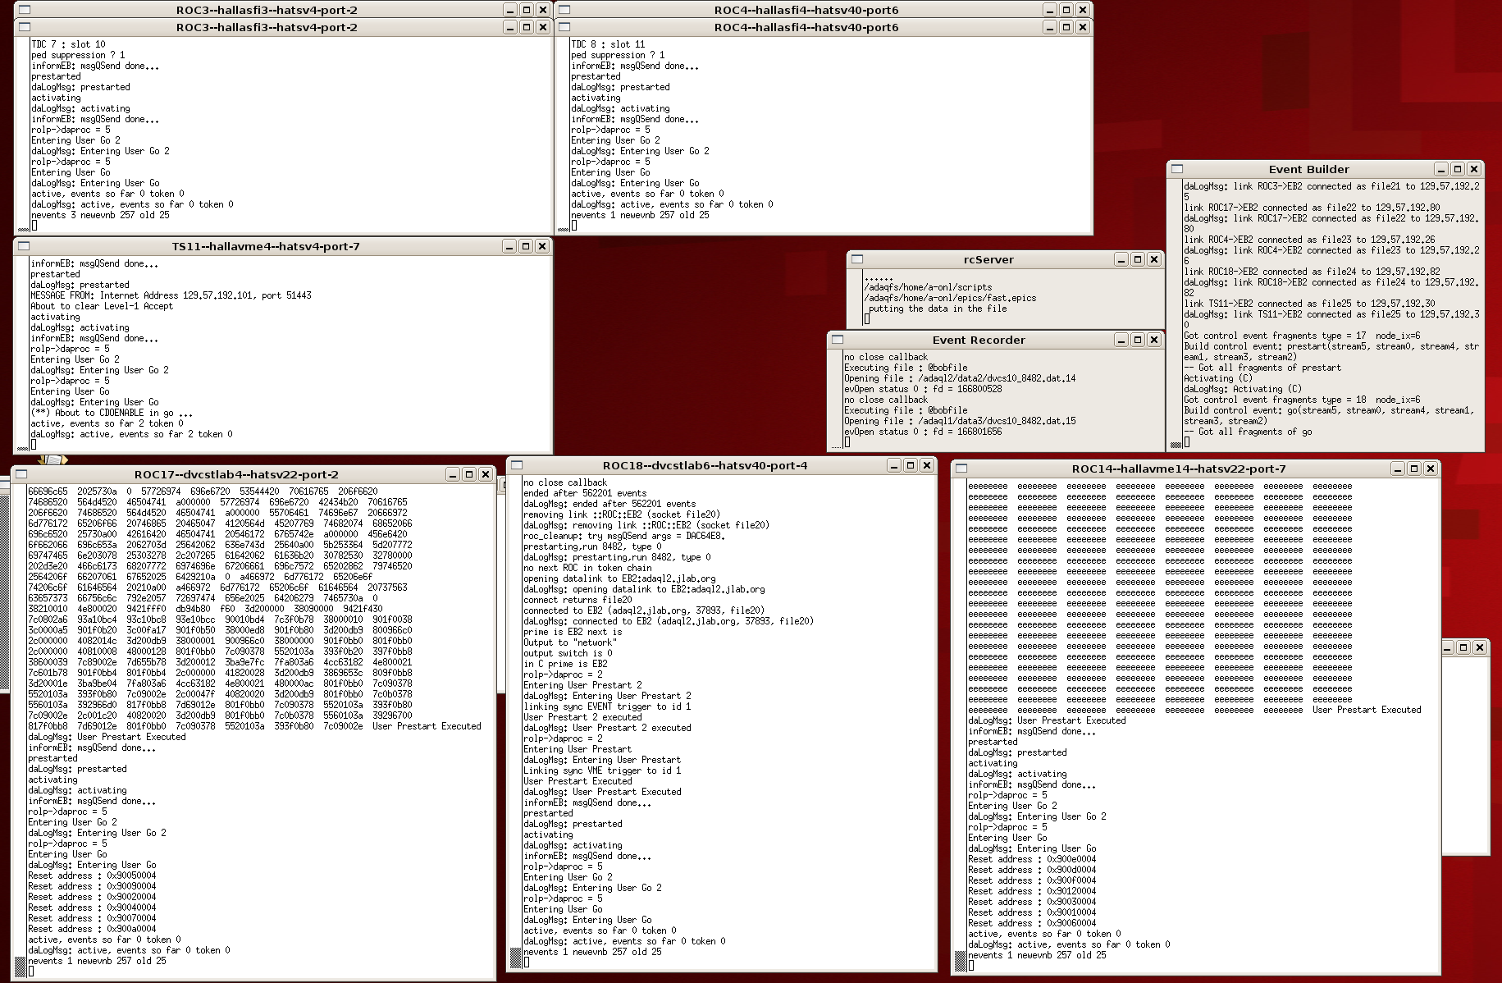Click 'About to clear Level-1 Accept' line
Image resolution: width=1502 pixels, height=983 pixels.
[x=102, y=306]
